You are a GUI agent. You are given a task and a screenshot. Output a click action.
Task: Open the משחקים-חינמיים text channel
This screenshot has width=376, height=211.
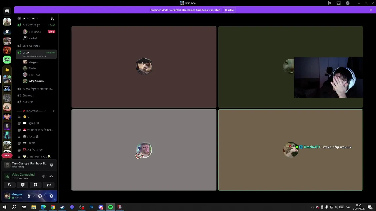(x=36, y=156)
